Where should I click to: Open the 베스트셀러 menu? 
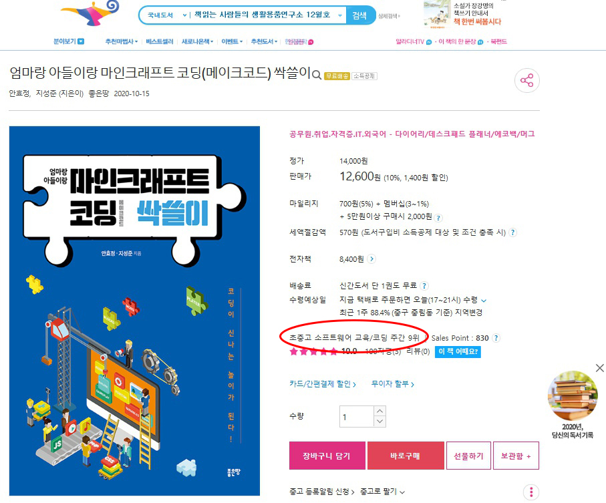[x=159, y=41]
